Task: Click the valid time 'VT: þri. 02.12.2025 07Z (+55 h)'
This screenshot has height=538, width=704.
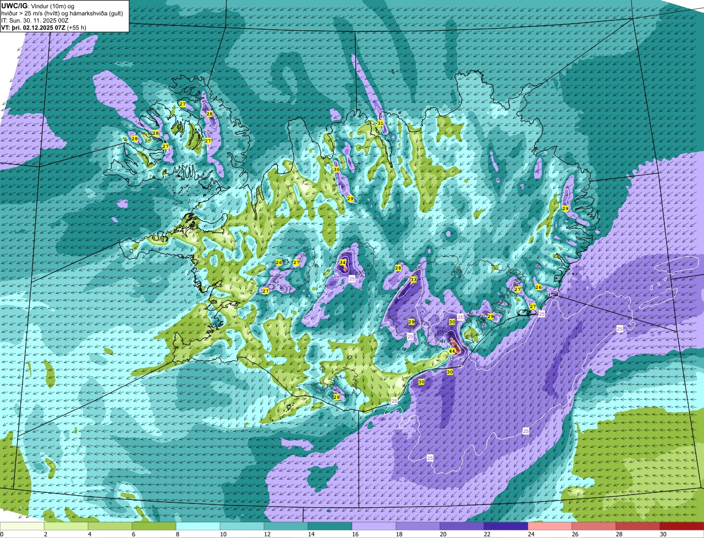Action: pyautogui.click(x=45, y=28)
